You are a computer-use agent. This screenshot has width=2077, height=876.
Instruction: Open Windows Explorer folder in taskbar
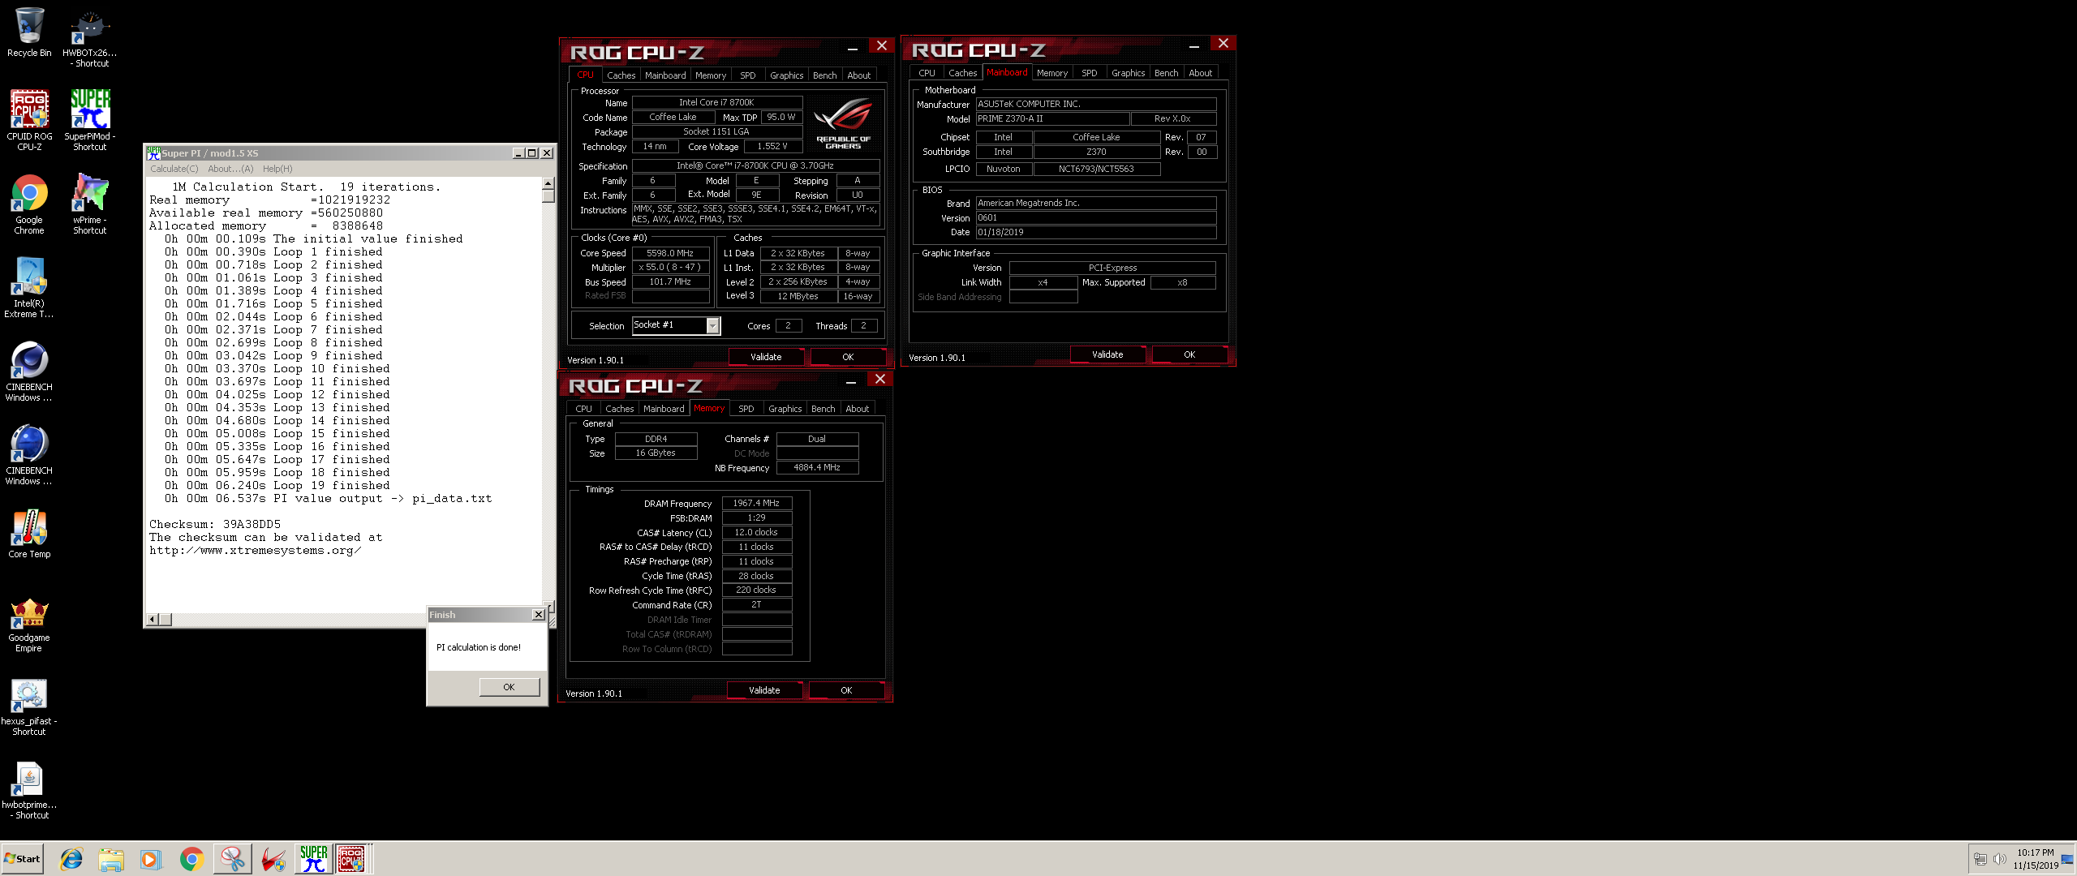click(x=111, y=859)
